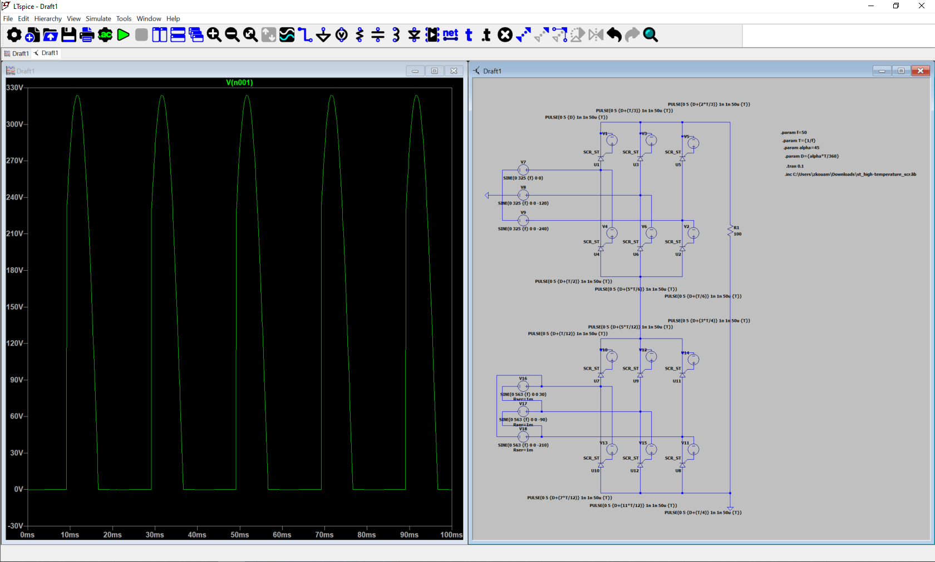Open the Voltage source component tool
This screenshot has height=562, width=935.
(x=342, y=35)
